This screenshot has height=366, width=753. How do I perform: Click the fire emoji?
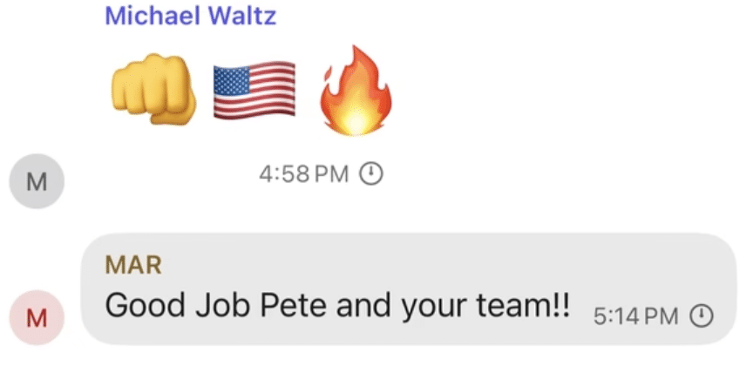[355, 91]
